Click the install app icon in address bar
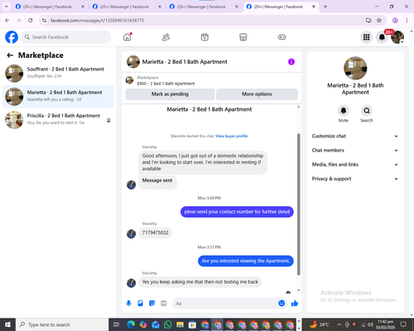 coord(368,21)
